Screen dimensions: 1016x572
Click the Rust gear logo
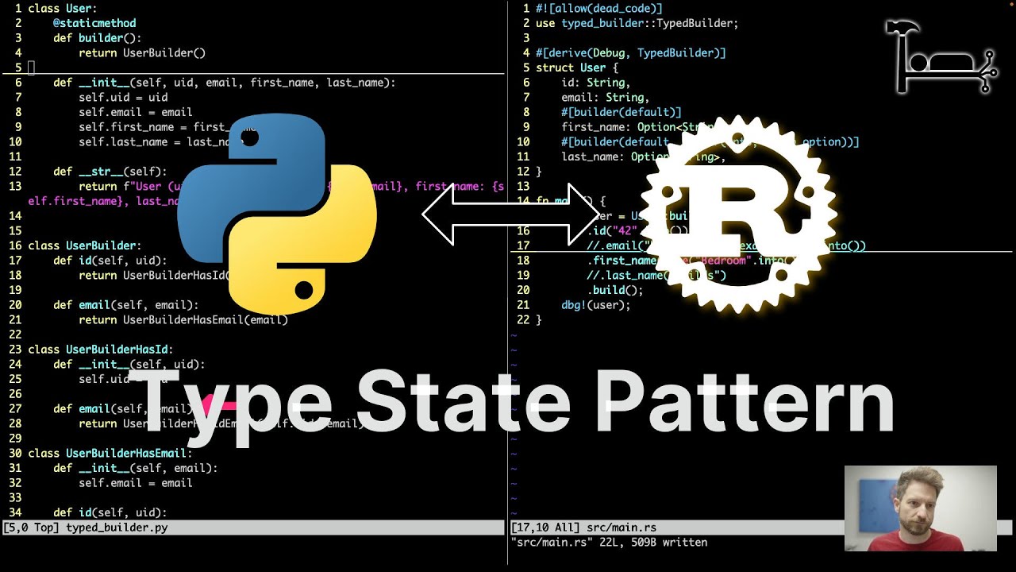(738, 214)
